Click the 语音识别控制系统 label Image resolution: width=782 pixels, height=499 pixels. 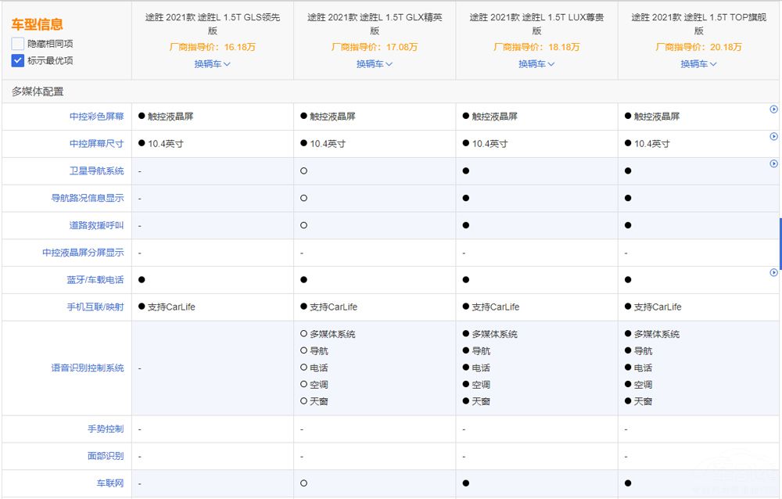tap(87, 368)
